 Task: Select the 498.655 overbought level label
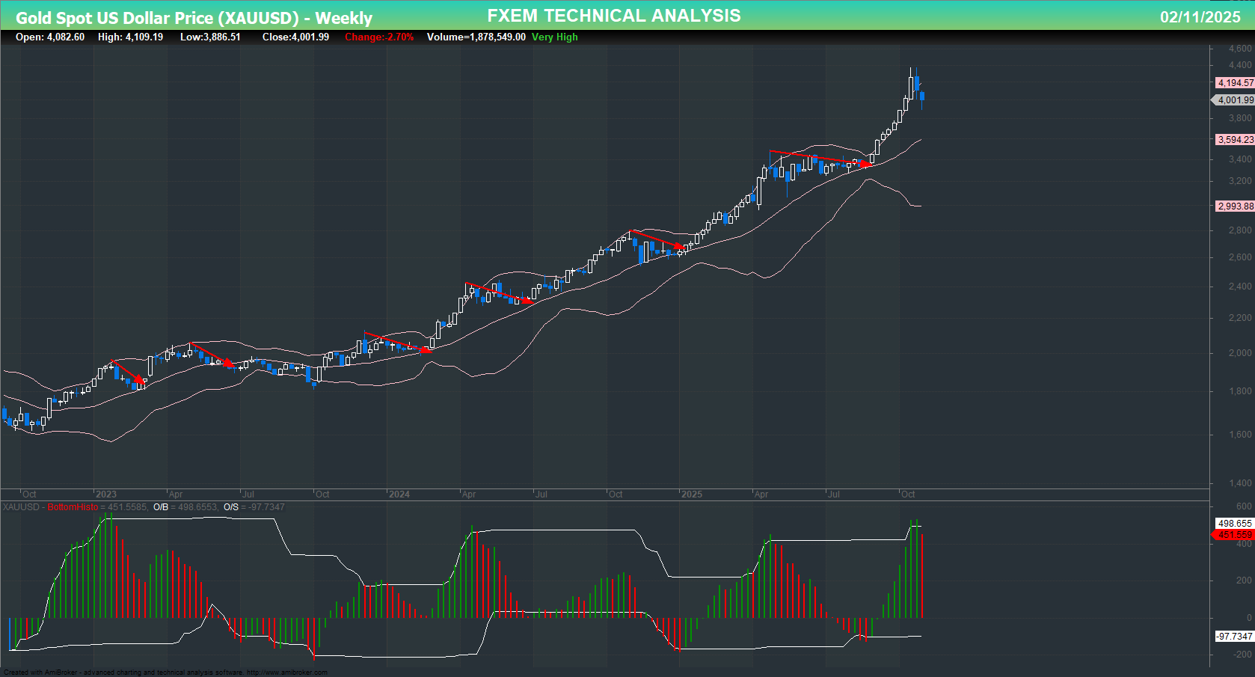1234,521
